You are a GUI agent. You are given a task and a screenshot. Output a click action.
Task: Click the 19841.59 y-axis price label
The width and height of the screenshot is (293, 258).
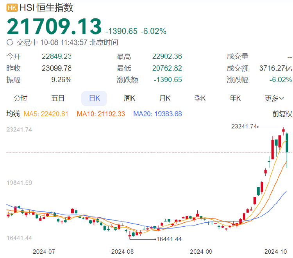tap(19, 183)
